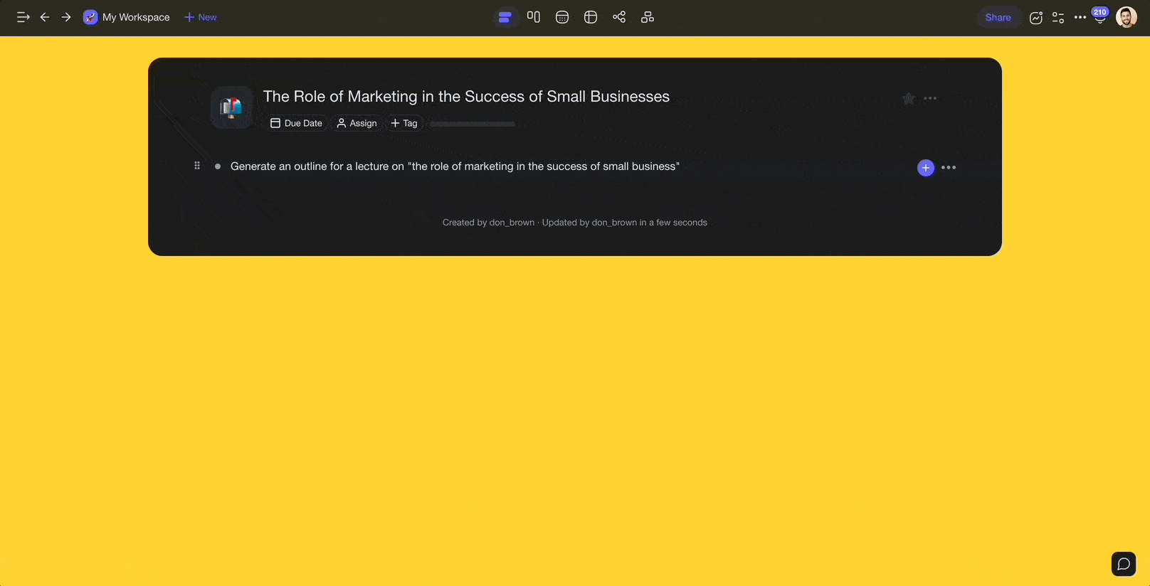The width and height of the screenshot is (1150, 586).
Task: Click the mailbox project icon thumbnail
Action: pos(231,107)
